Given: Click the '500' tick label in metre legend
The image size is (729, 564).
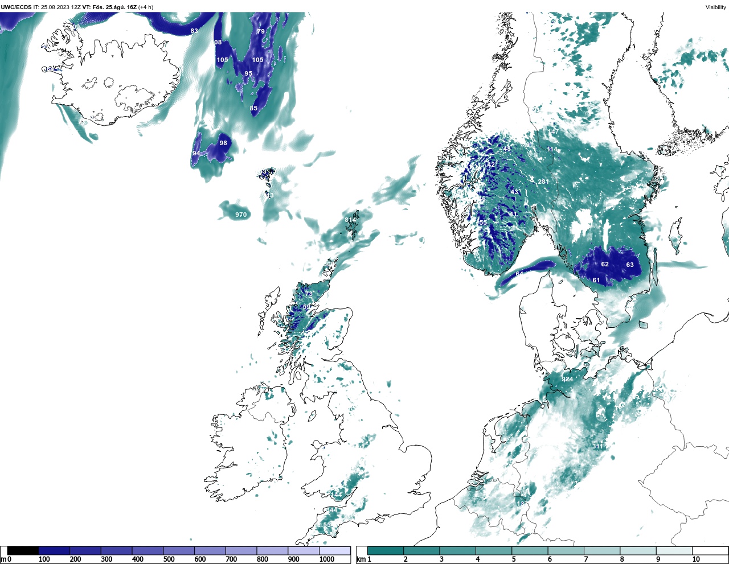Looking at the screenshot, I should 169,559.
